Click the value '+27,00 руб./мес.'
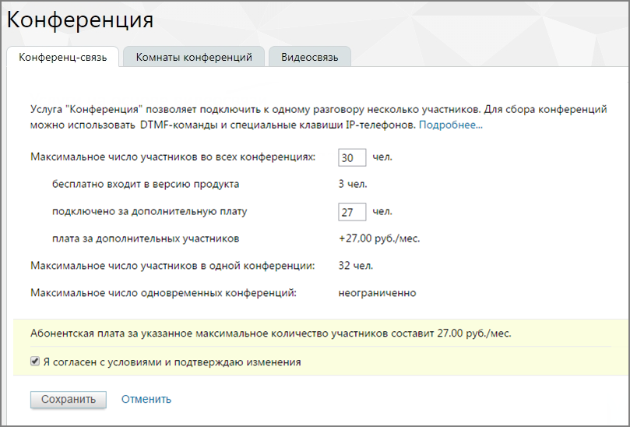 coord(379,238)
